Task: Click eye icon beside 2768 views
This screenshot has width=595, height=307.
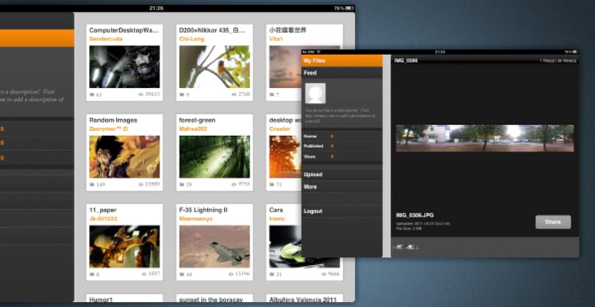Action: point(234,95)
